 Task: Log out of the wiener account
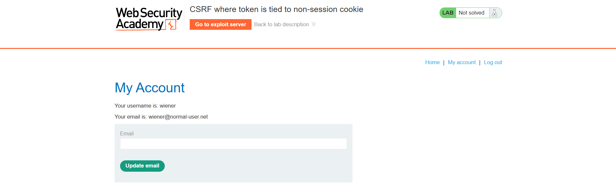coord(493,62)
